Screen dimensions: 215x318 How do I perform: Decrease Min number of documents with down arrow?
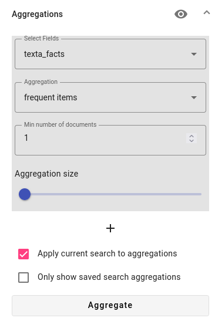click(x=192, y=141)
